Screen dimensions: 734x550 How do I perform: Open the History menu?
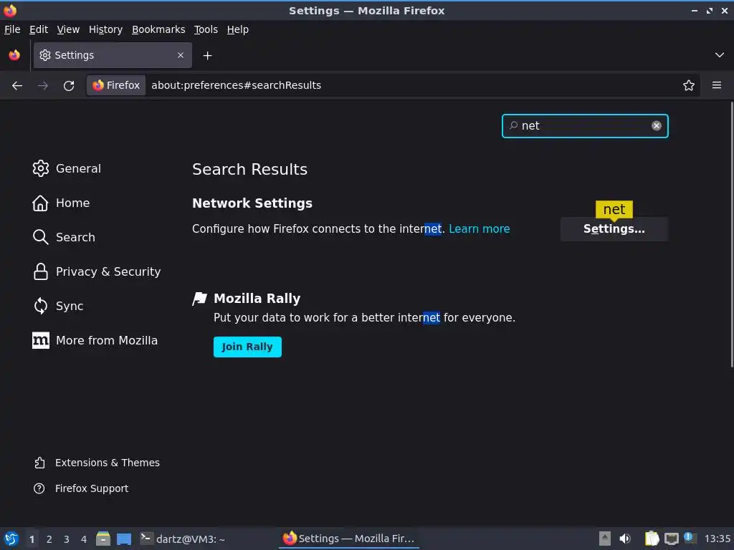[x=106, y=29]
